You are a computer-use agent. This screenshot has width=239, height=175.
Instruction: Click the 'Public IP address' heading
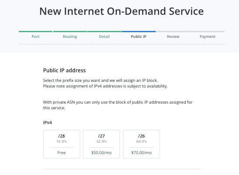point(64,70)
